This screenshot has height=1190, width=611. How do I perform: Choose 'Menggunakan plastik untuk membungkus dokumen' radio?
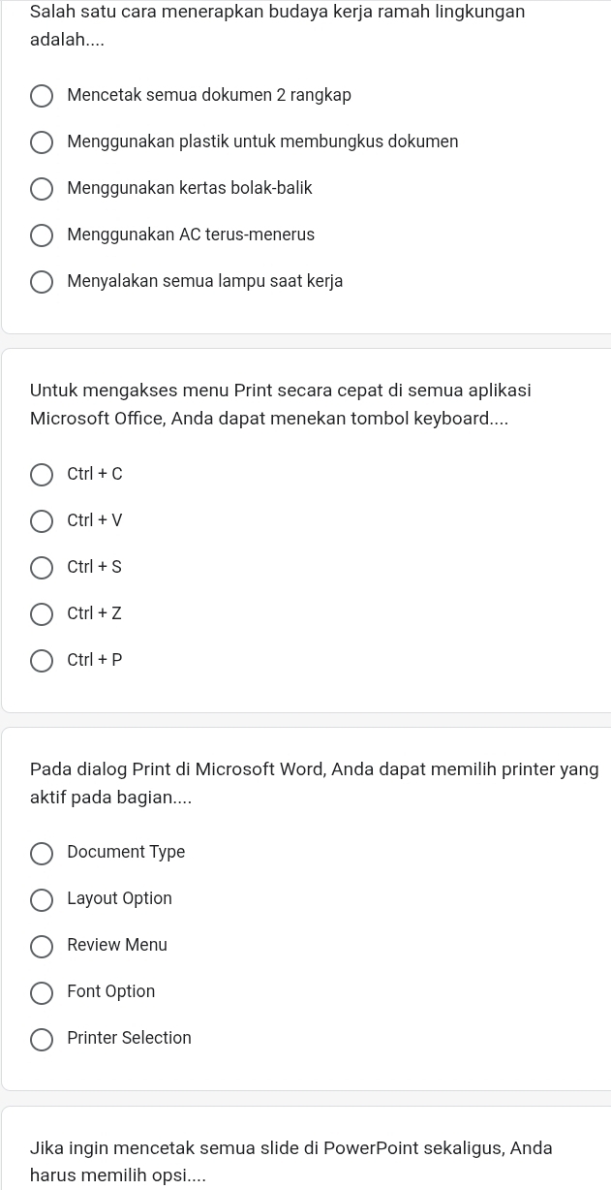pos(42,142)
